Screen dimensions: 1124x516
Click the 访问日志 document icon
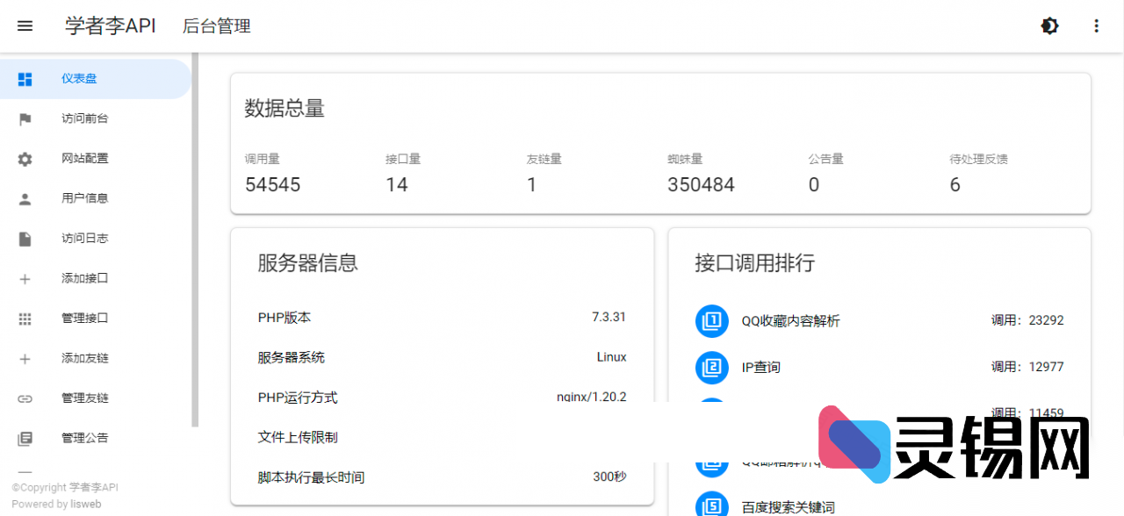pos(25,238)
